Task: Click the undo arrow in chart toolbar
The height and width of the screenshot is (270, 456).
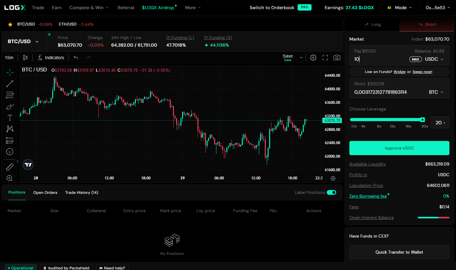Action: [76, 58]
